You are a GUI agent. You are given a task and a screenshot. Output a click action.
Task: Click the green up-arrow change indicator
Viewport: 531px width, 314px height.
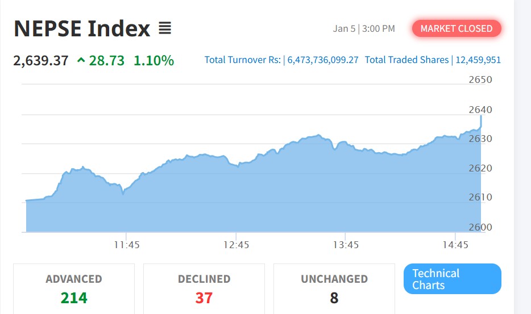coord(81,60)
